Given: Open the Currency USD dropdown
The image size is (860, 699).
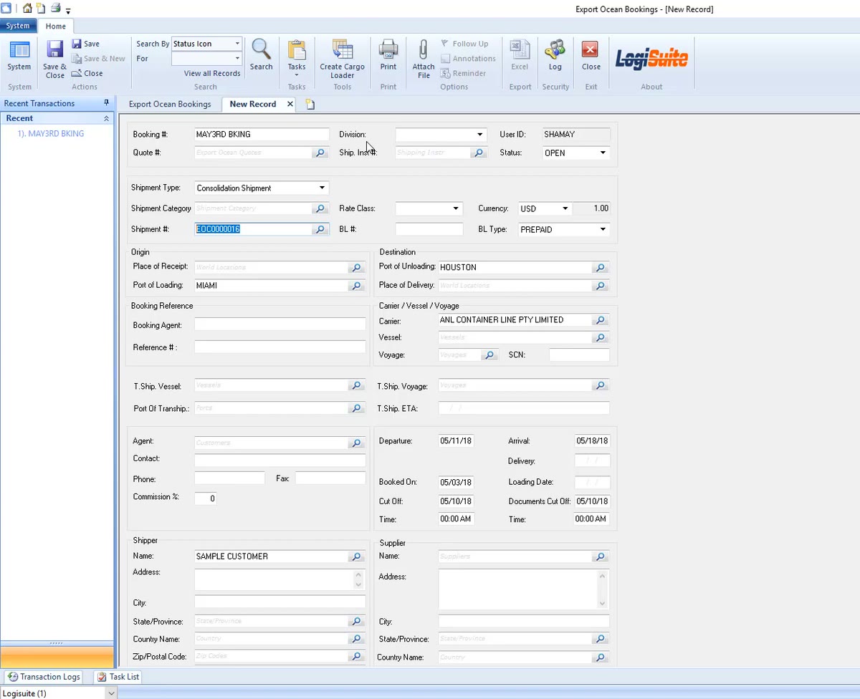Looking at the screenshot, I should tap(565, 208).
